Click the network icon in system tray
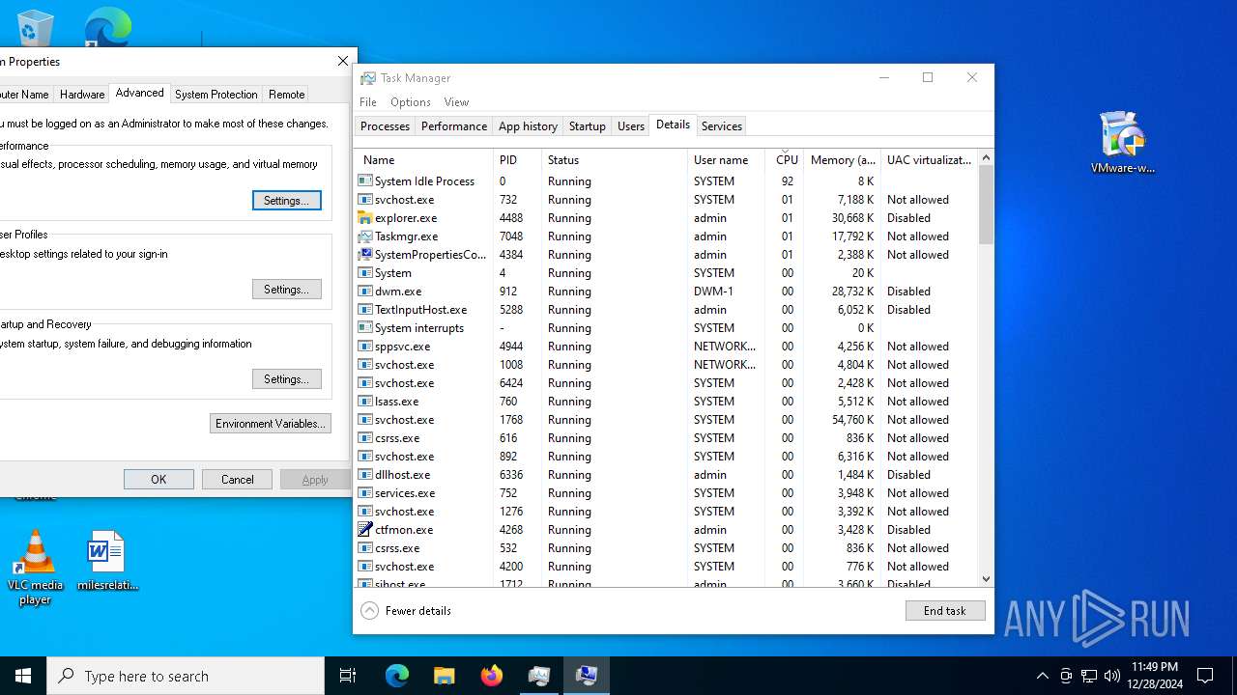 pyautogui.click(x=1089, y=676)
